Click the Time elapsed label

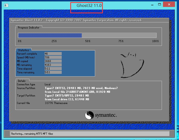click(24, 69)
